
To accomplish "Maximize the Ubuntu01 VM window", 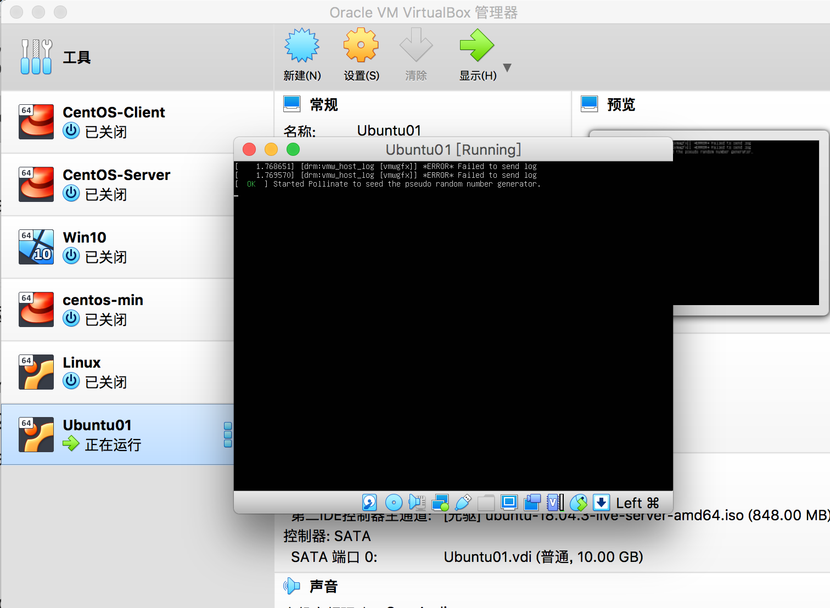I will pyautogui.click(x=293, y=149).
